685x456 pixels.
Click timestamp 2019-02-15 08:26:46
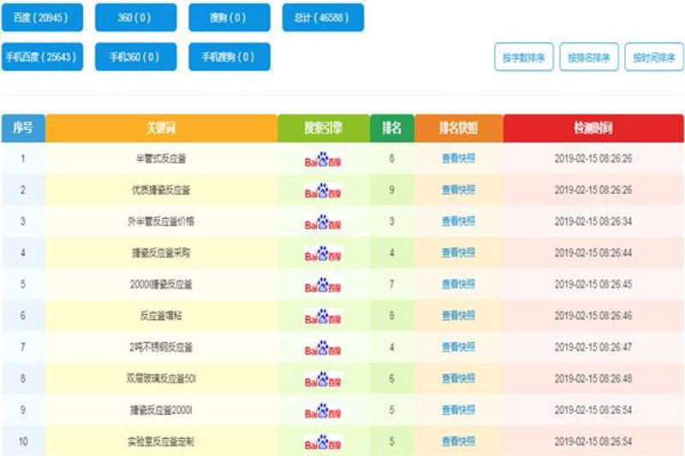pos(593,316)
